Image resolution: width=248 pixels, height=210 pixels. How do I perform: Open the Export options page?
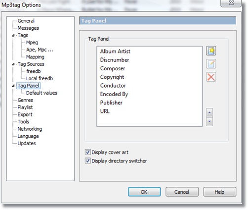pos(25,114)
